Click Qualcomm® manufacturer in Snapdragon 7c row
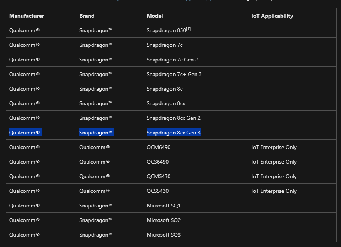The image size is (341, 247). point(24,45)
